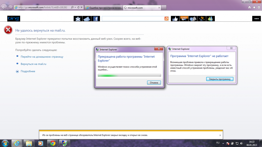Click 'Закрыть программу' button
This screenshot has height=147, width=262.
click(220, 79)
